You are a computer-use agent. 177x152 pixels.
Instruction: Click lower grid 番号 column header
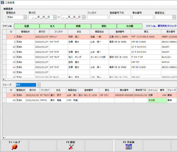click(x=162, y=90)
